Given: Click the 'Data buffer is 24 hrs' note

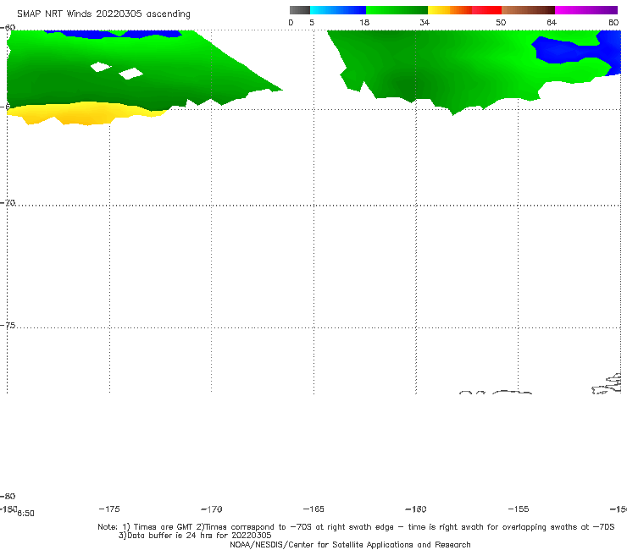Looking at the screenshot, I should click(x=195, y=536).
